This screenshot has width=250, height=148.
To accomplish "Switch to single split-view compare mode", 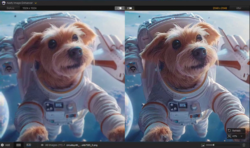I will click(x=119, y=8).
